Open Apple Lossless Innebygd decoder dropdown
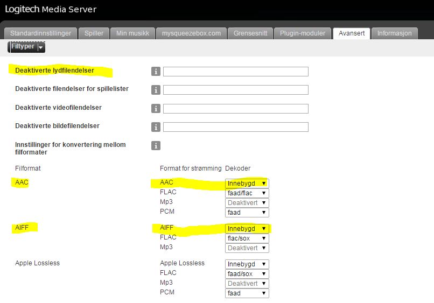This screenshot has height=303, width=434. click(247, 264)
